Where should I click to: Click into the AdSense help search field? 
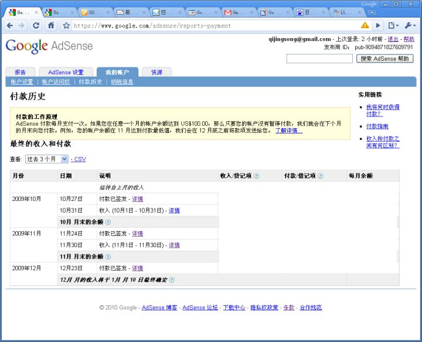(x=319, y=59)
